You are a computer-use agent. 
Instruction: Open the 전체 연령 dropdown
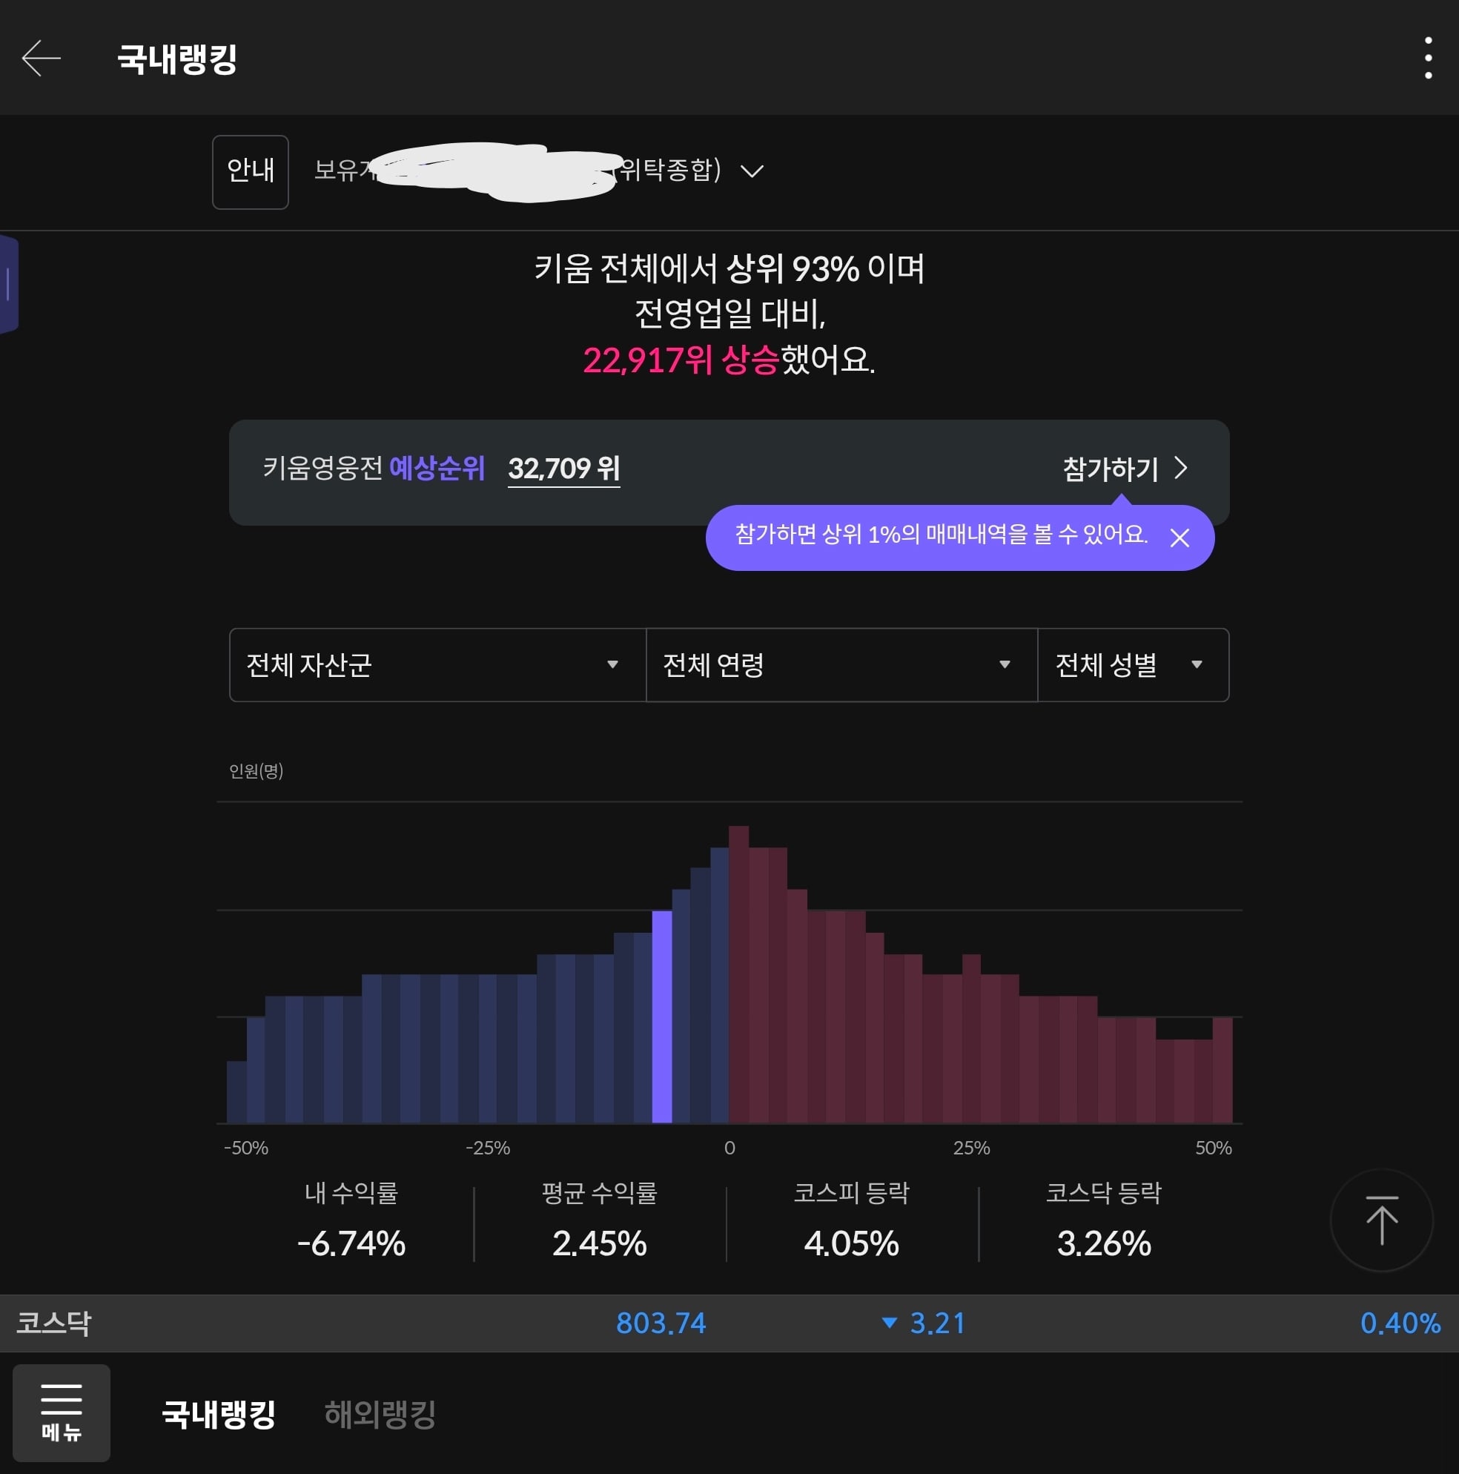[x=841, y=664]
